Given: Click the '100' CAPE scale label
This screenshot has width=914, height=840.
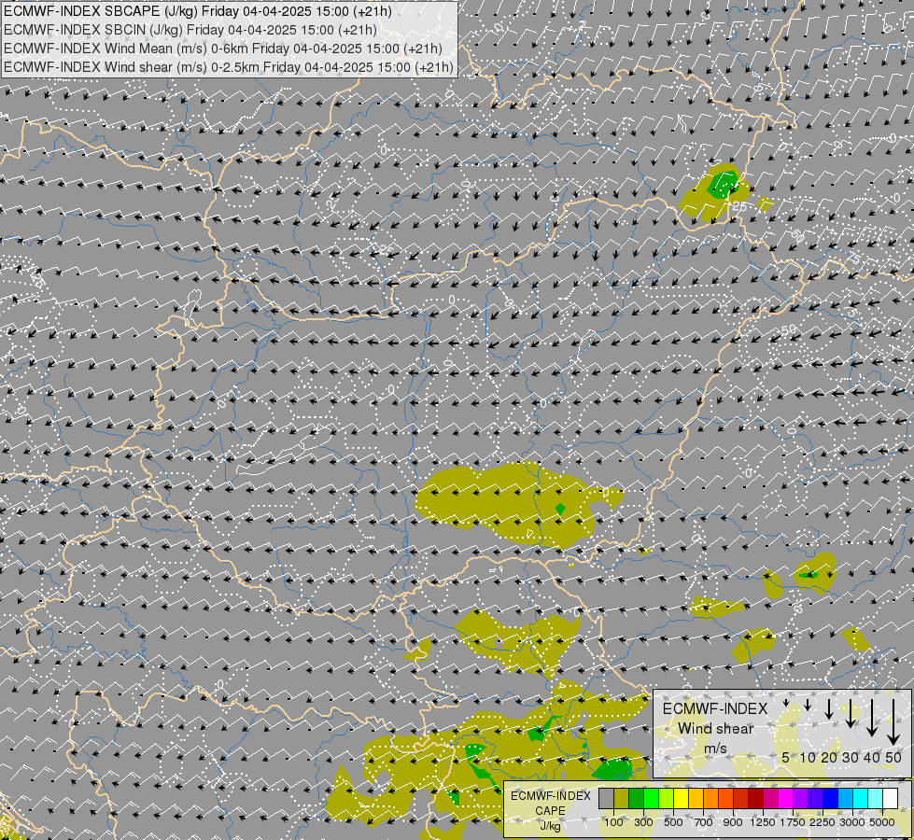Looking at the screenshot, I should (x=613, y=822).
